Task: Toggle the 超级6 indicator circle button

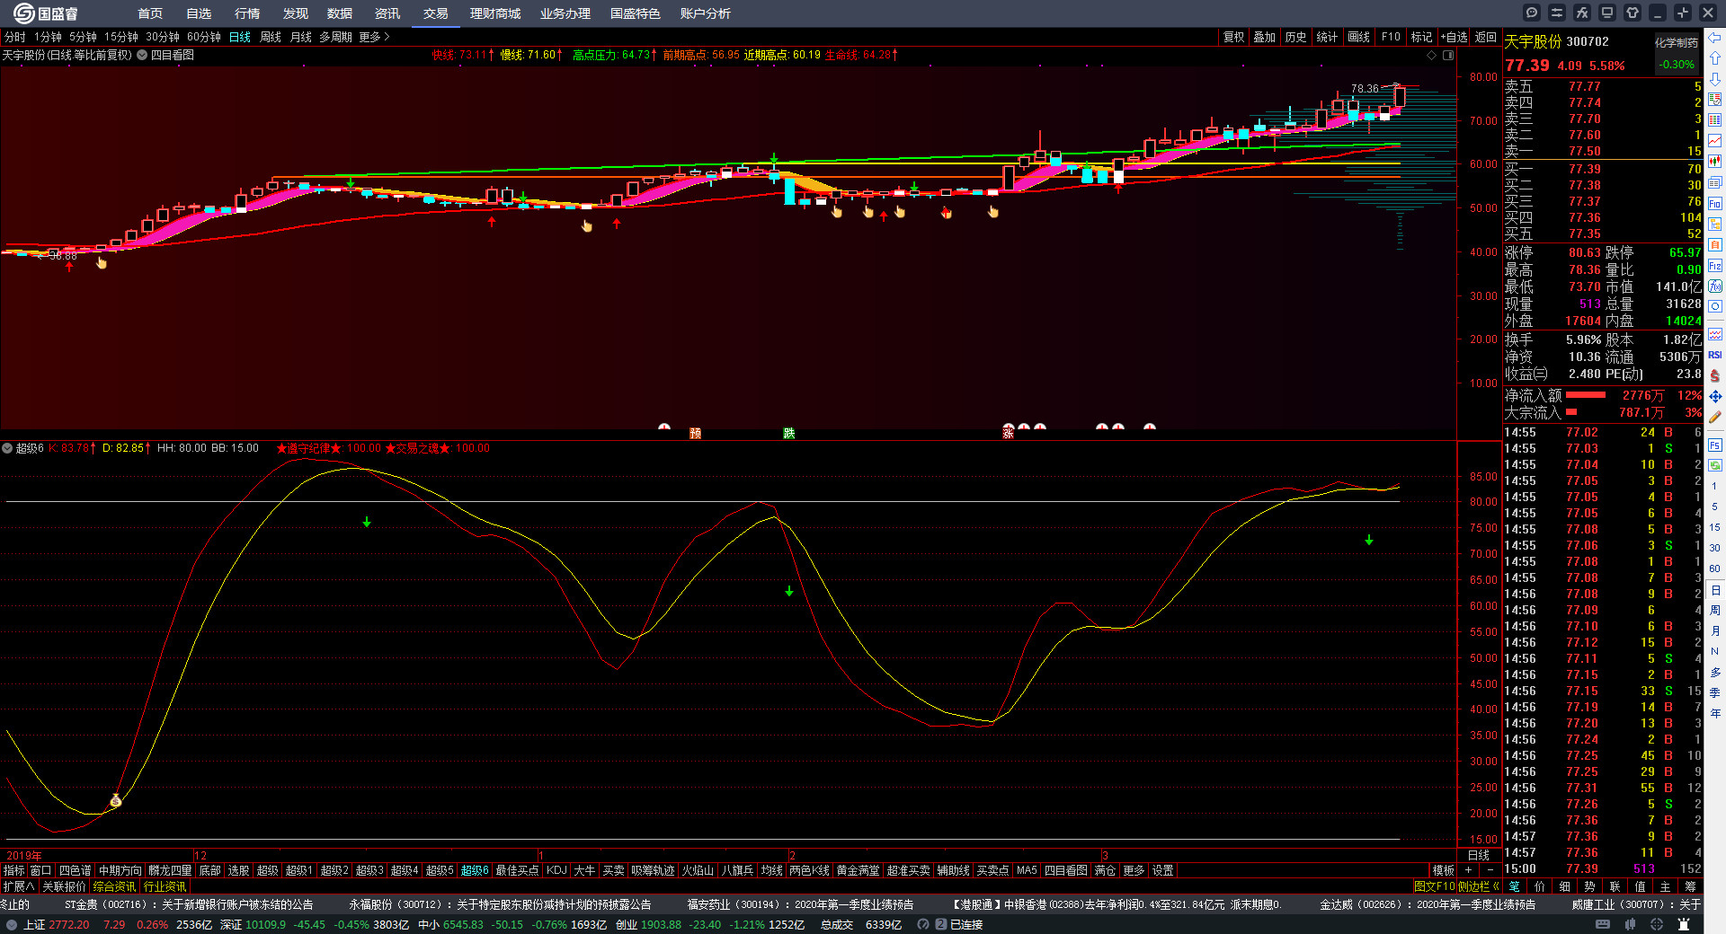Action: [x=7, y=448]
